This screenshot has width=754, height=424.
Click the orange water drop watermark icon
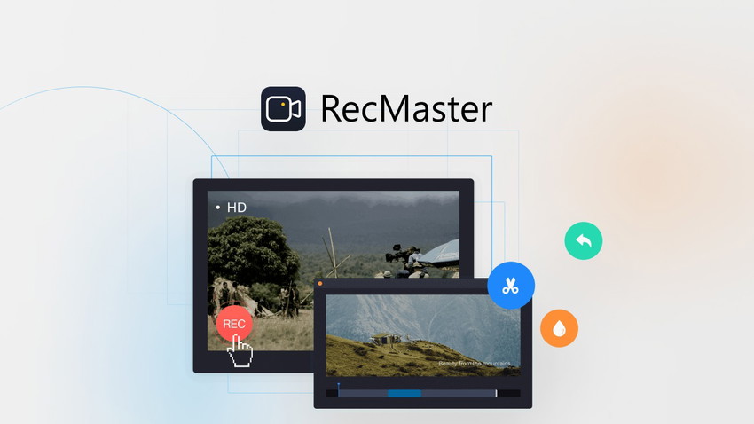coord(559,328)
